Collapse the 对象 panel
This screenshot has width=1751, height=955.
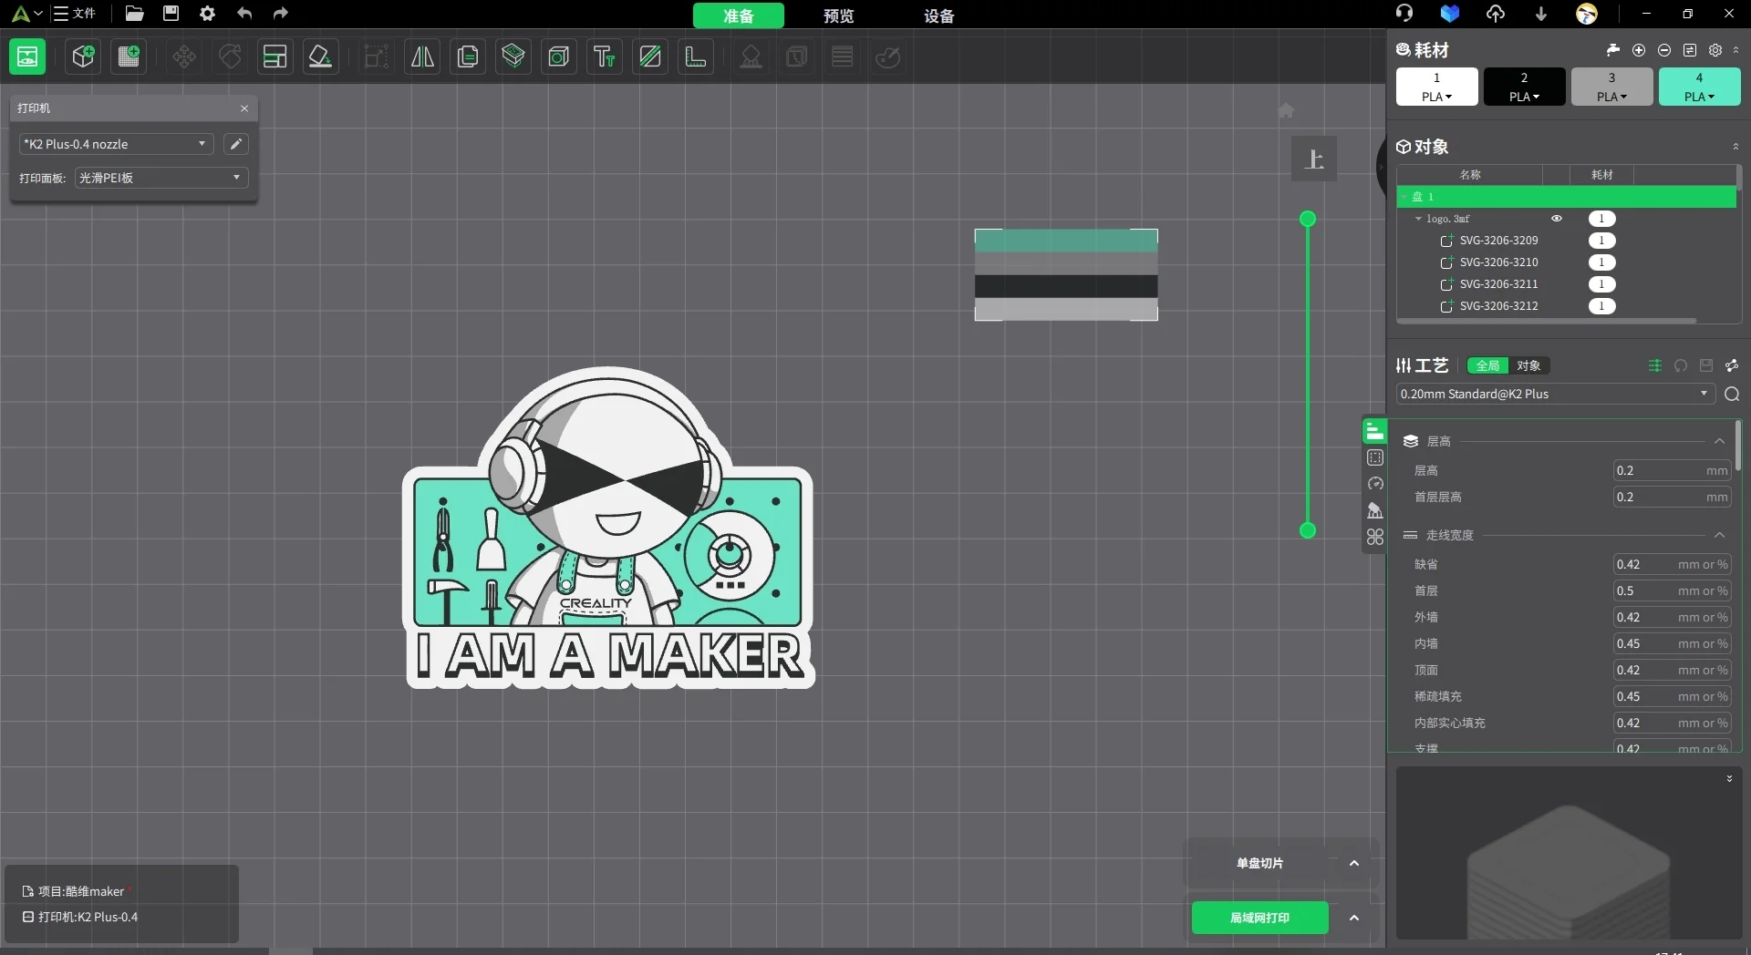coord(1735,147)
